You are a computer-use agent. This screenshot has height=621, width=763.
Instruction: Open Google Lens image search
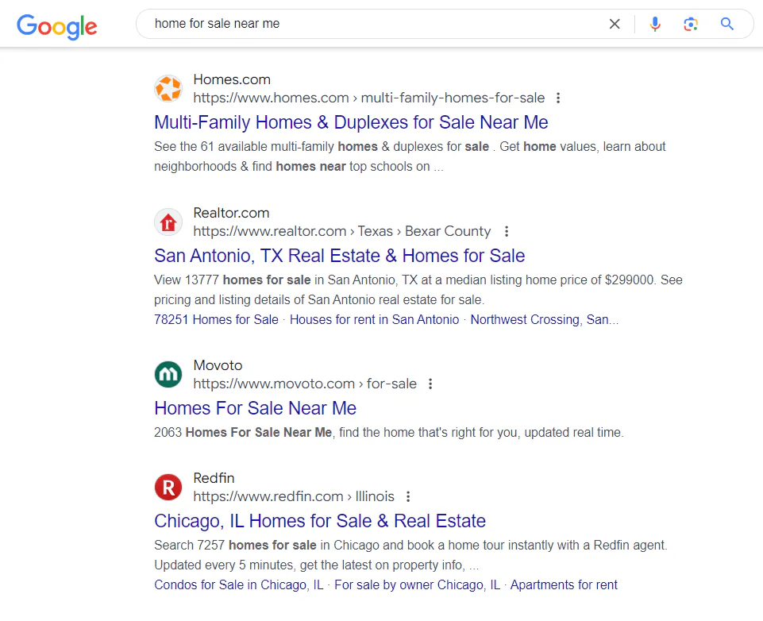pos(691,24)
